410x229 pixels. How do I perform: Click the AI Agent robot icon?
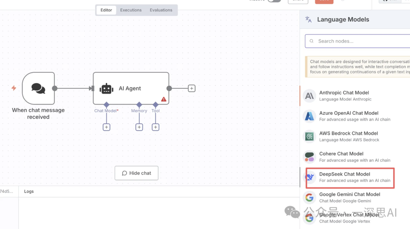107,88
